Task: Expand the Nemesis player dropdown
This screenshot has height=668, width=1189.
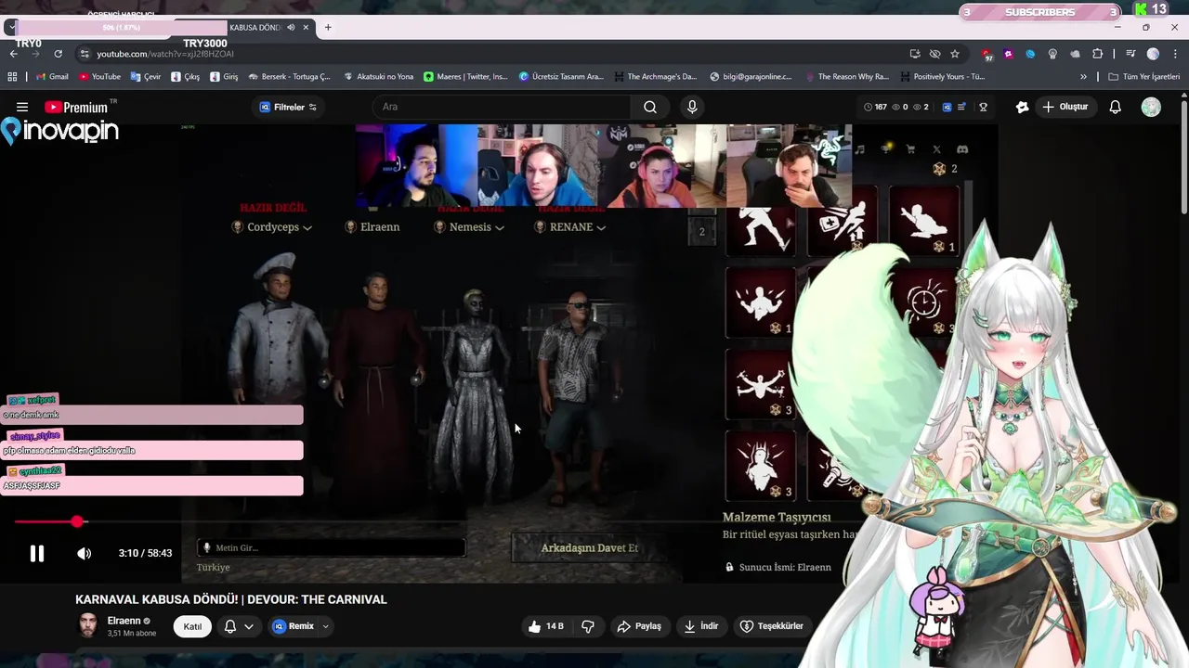Action: (x=500, y=227)
